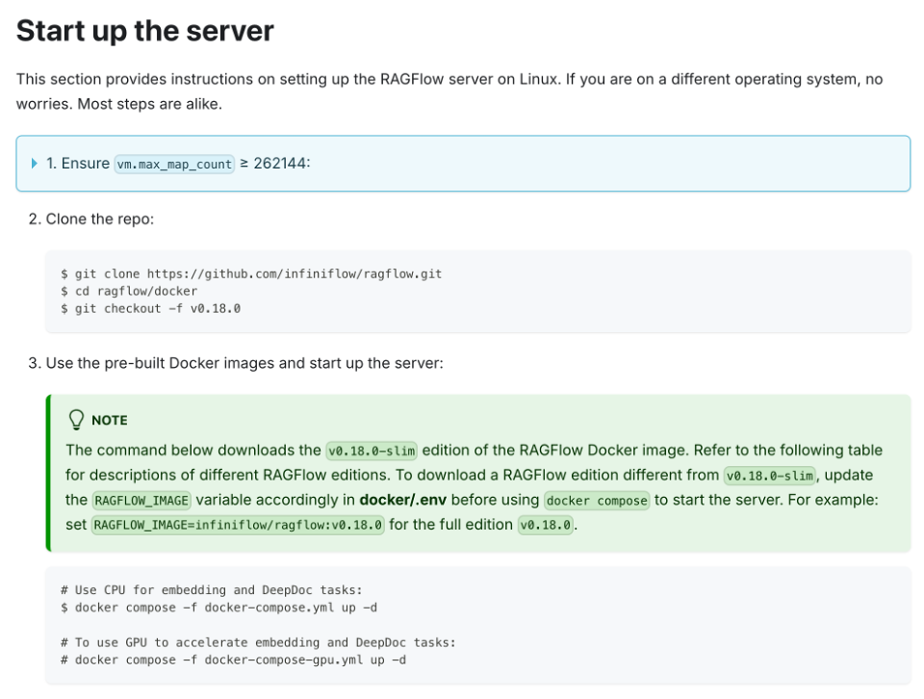Click the v0.18.0-slim tag before 'update'

tap(770, 476)
